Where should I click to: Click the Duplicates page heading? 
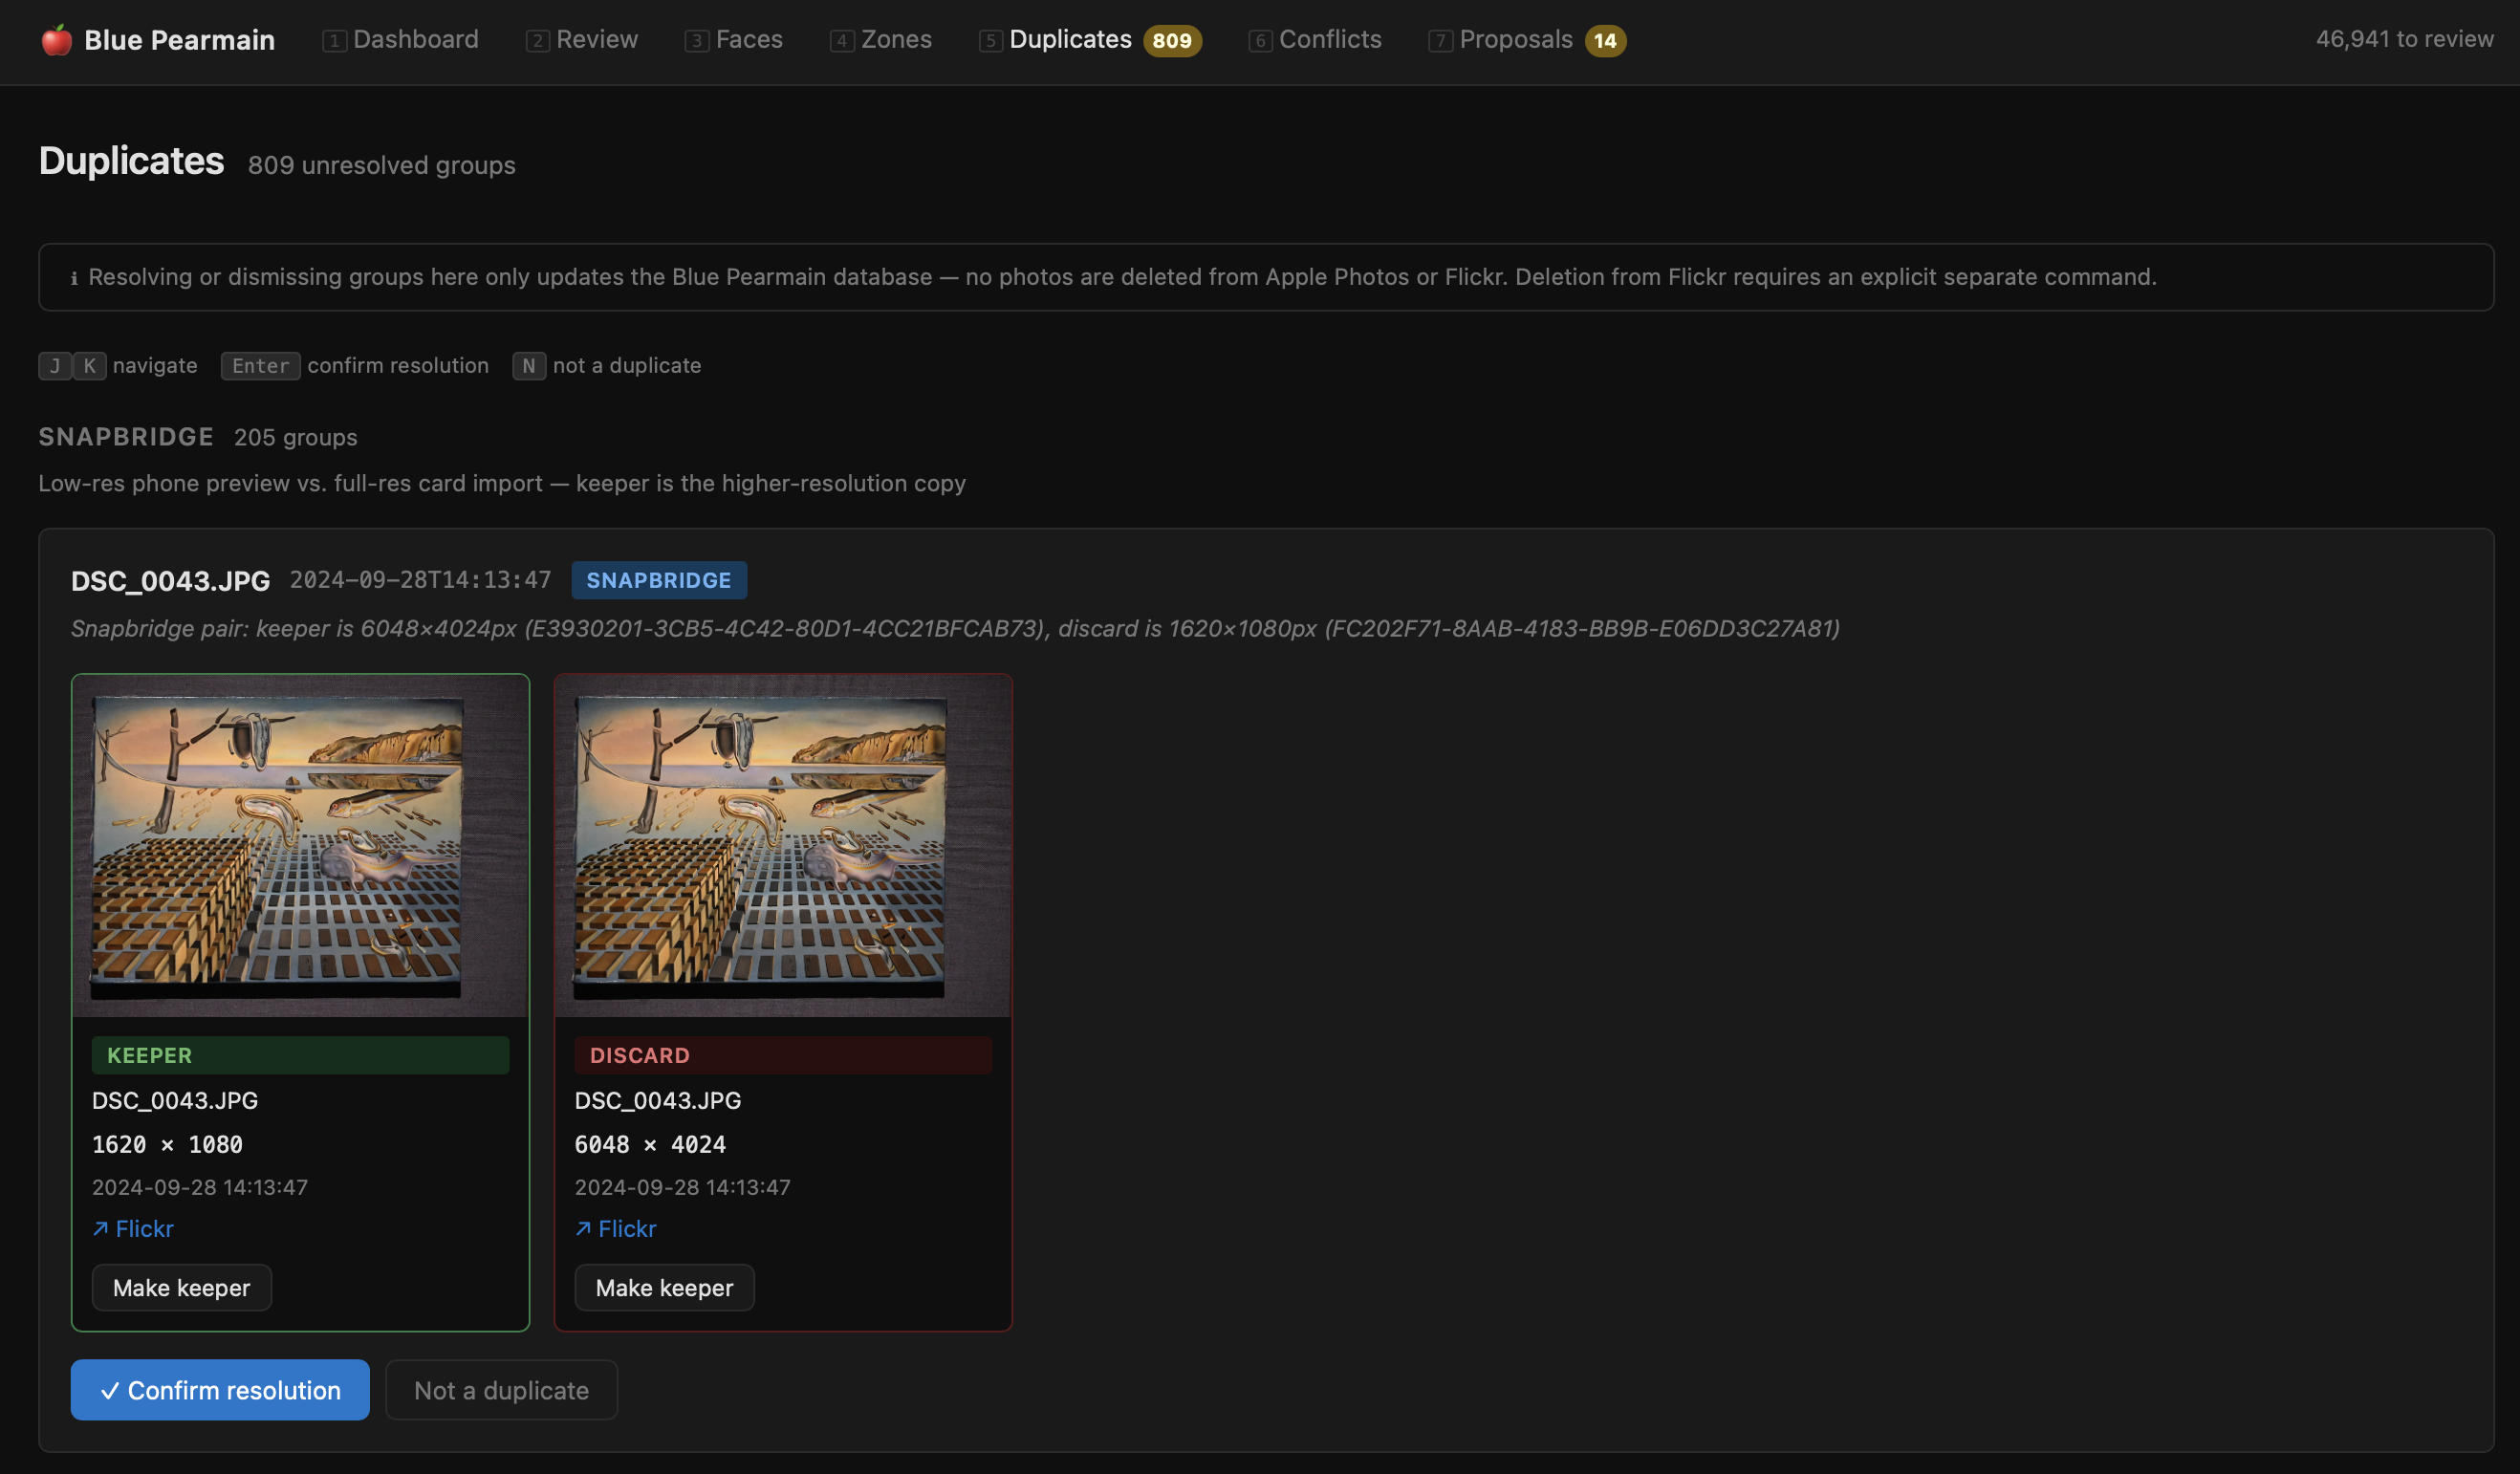click(x=131, y=161)
